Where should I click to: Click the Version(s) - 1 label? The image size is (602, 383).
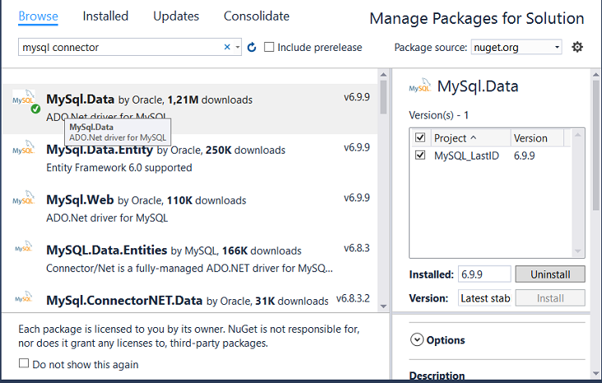(x=439, y=115)
